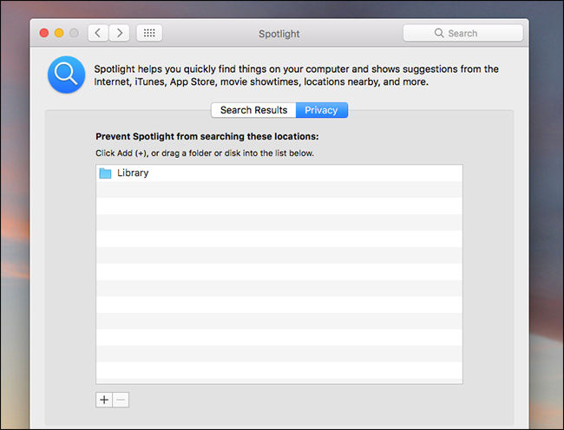
Task: Go back with the left arrow button
Action: [x=98, y=33]
